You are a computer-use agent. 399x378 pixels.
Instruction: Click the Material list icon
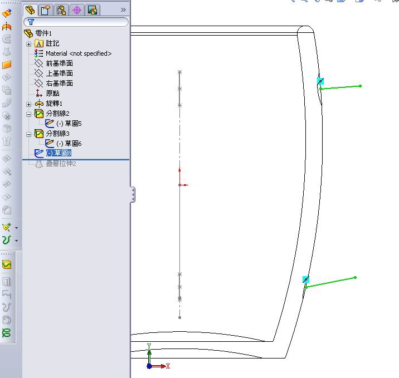[38, 53]
